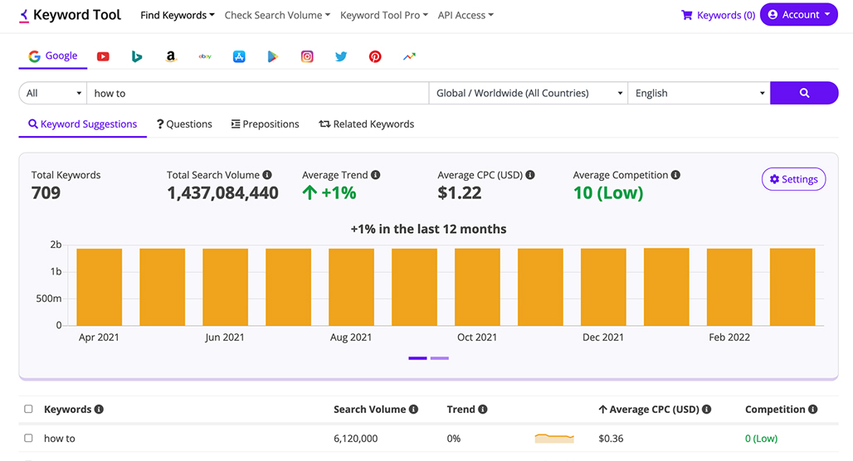Click info icon beside table Average CPC column
The width and height of the screenshot is (853, 461).
click(706, 410)
